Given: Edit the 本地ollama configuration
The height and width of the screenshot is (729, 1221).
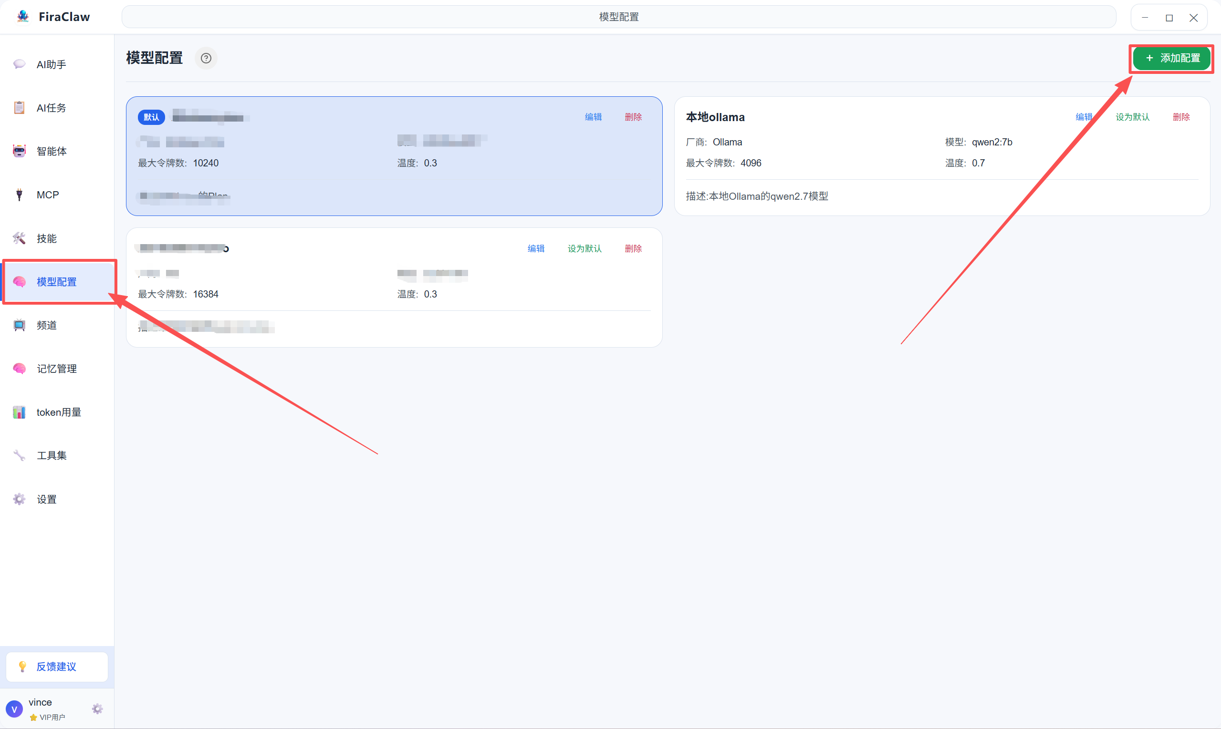Looking at the screenshot, I should [1084, 117].
